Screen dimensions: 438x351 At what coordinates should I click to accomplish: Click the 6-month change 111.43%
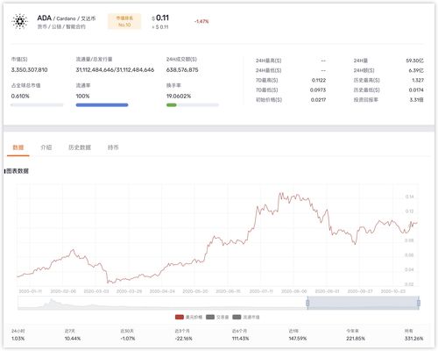coord(240,339)
